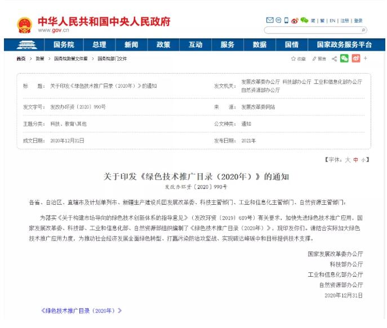The image size is (387, 328).
Task: Open the mail envelope icon in the header
Action: point(270,20)
